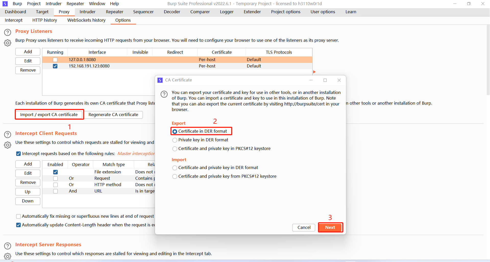
Task: Switch to the Target tab
Action: [42, 12]
